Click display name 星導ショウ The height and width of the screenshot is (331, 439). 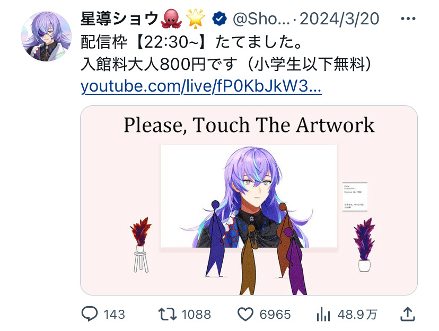[119, 19]
